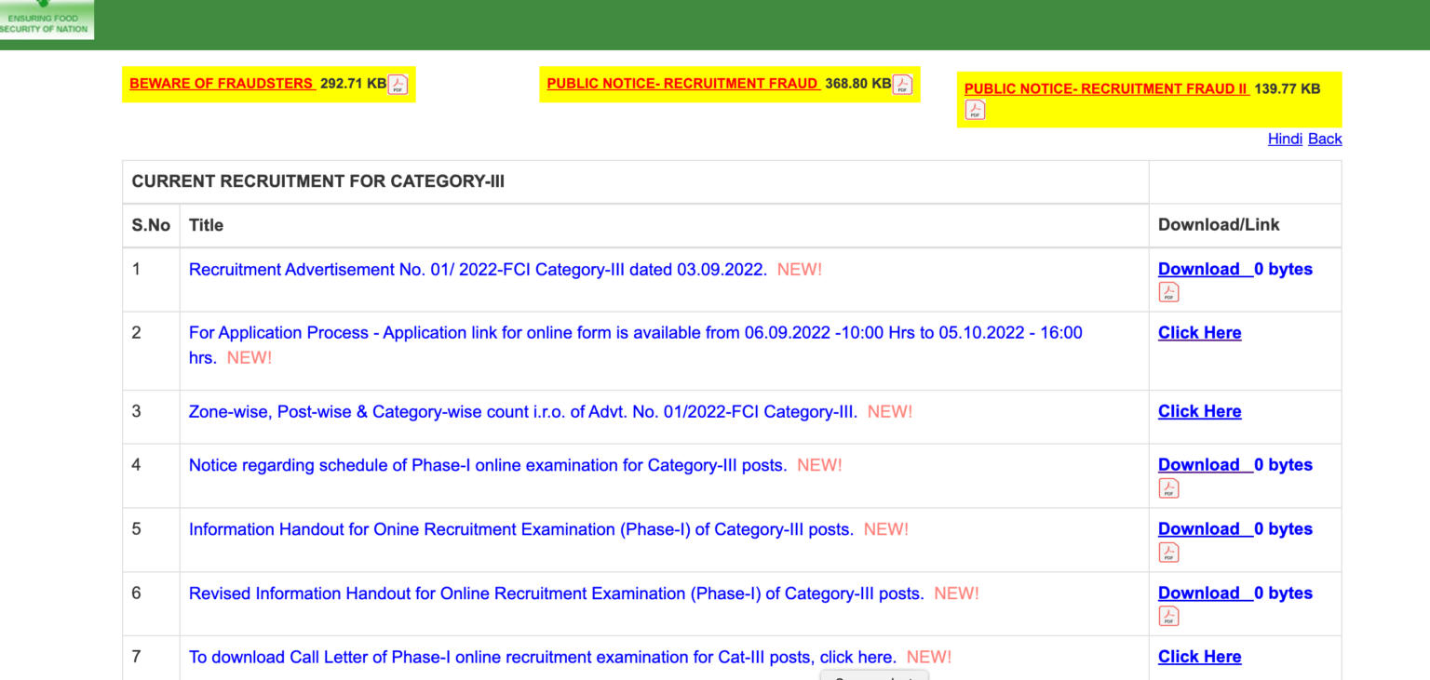Click Here to download Call Letter row 7
Image resolution: width=1430 pixels, height=680 pixels.
point(1199,657)
